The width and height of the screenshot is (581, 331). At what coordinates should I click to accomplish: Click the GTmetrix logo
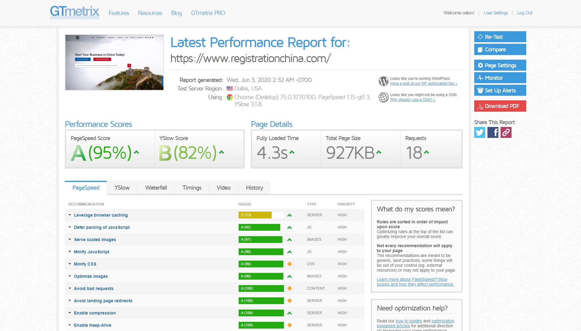[x=75, y=13]
